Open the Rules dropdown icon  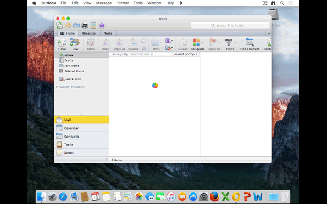coord(169,41)
